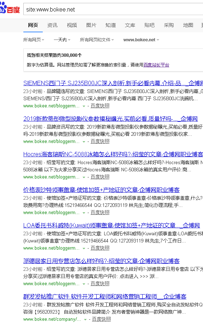
Task: Open the 价格表沙特领事盖章 result title
Action: click(101, 190)
